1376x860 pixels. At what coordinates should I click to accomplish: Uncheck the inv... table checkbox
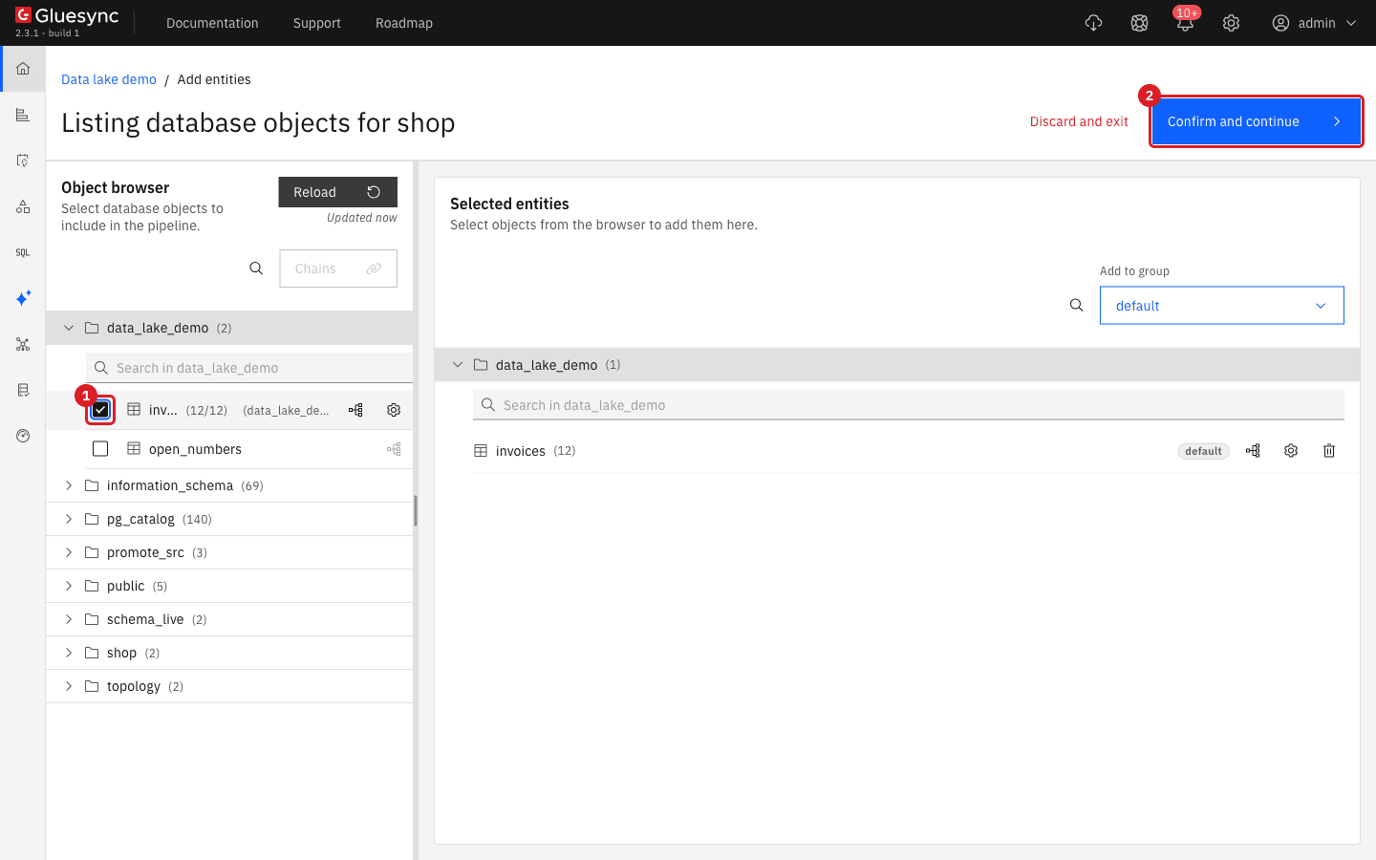tap(100, 410)
